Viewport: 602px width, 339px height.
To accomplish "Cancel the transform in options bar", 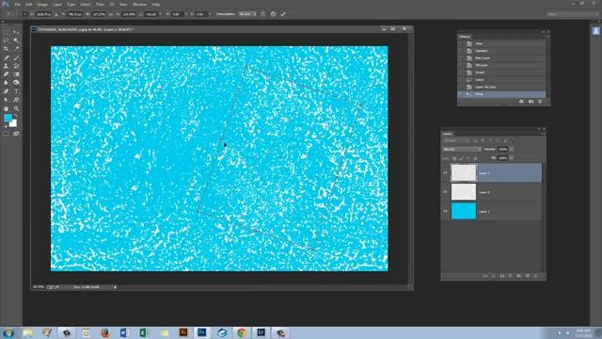I will click(x=273, y=14).
